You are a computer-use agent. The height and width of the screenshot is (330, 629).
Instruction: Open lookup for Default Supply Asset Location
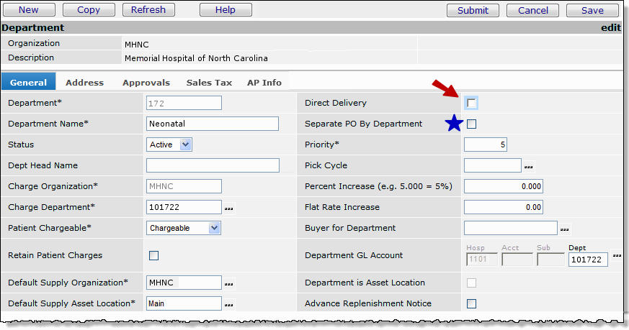coord(229,304)
